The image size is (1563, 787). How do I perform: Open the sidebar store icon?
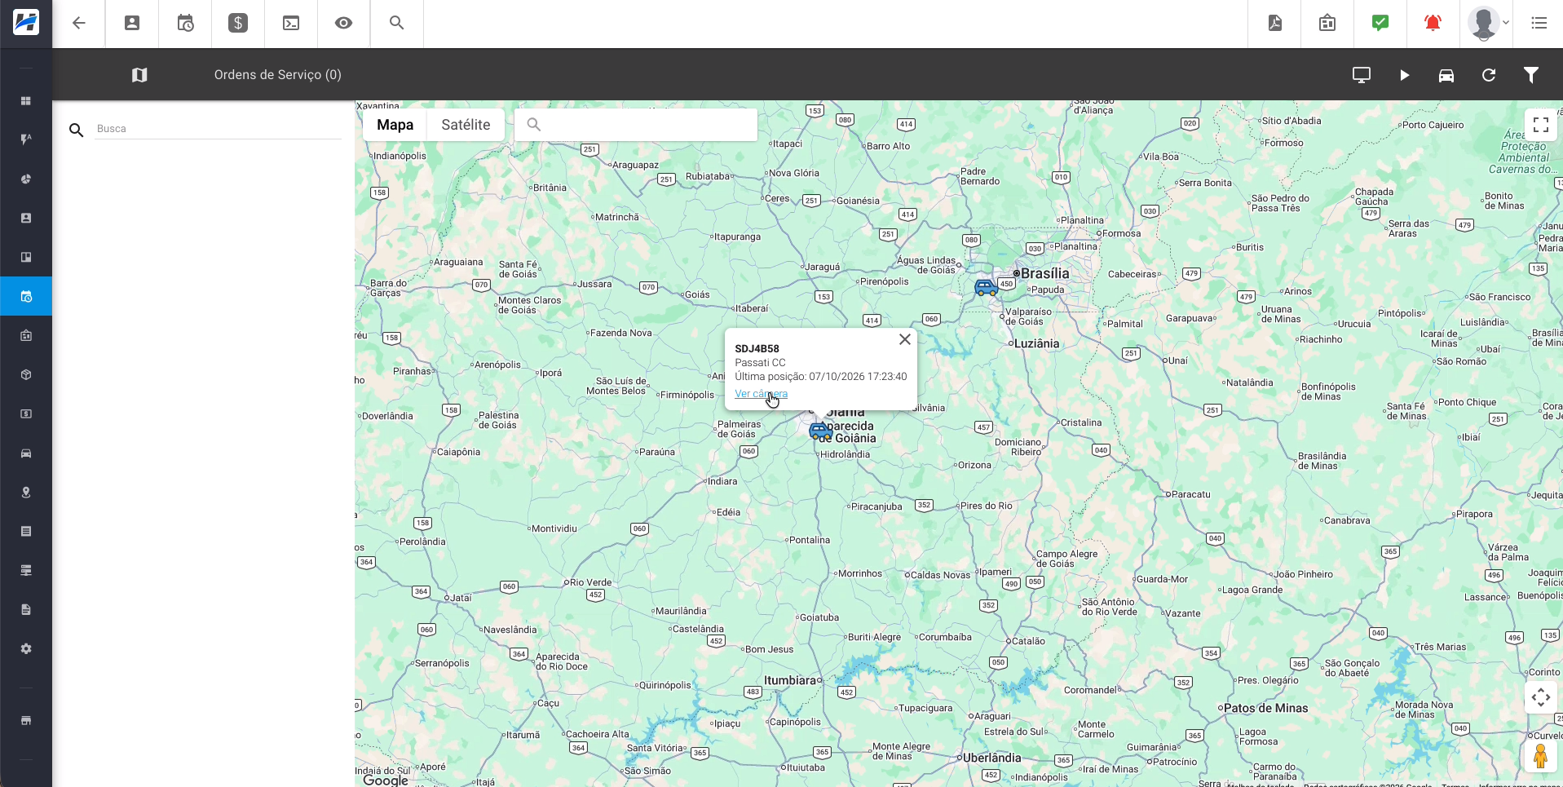(26, 721)
